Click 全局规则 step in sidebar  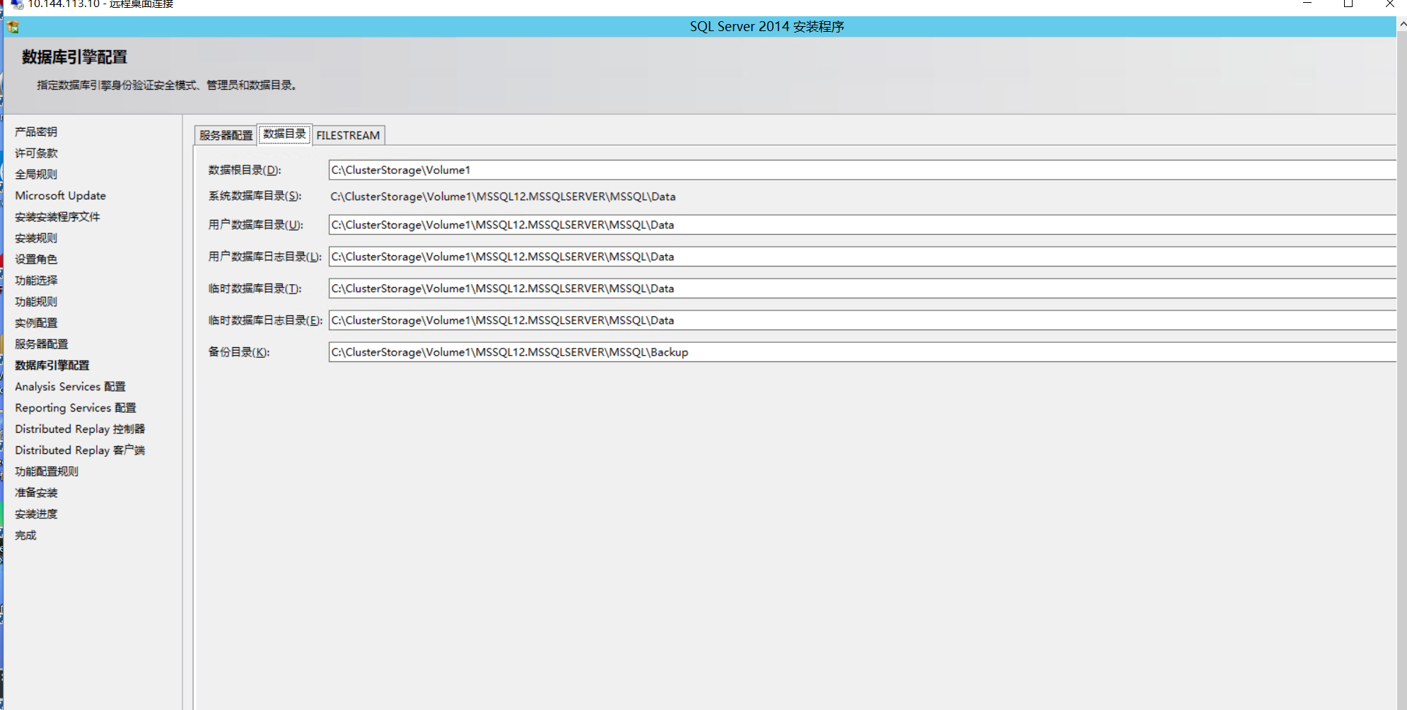(36, 174)
